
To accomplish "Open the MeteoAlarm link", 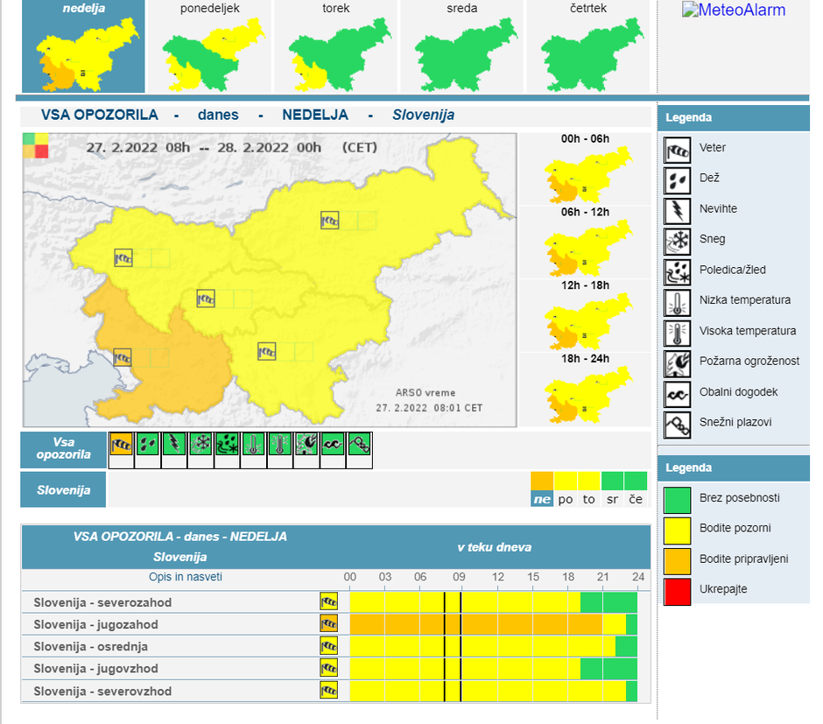I will [735, 11].
